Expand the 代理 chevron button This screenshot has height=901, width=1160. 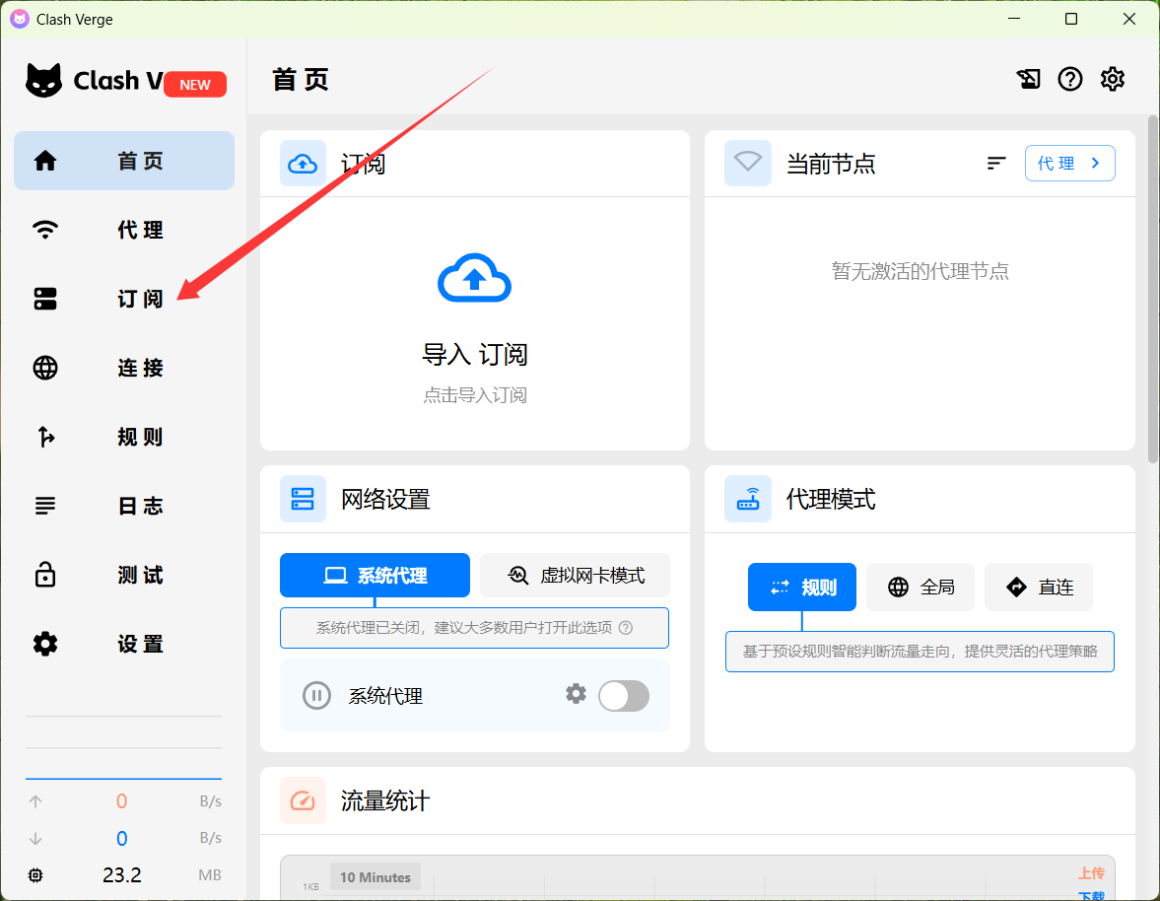(x=1069, y=164)
